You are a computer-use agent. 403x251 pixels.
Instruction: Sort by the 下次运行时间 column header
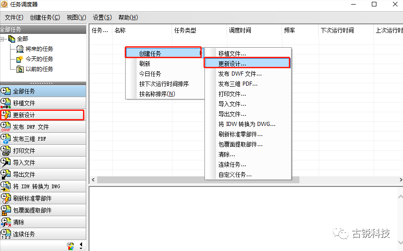tap(346, 30)
